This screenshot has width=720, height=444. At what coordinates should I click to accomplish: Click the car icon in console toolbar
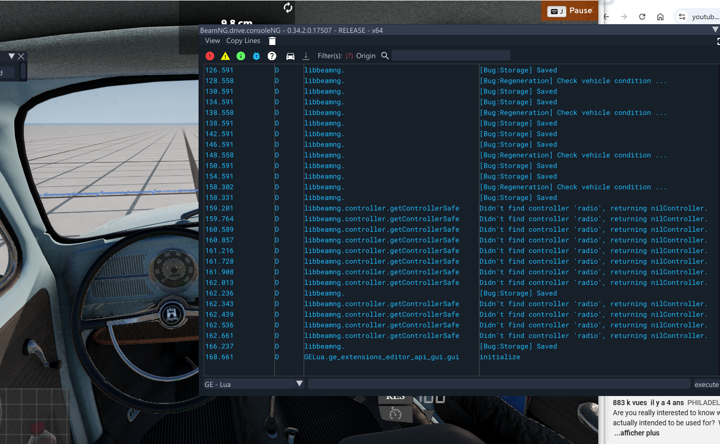click(x=291, y=56)
